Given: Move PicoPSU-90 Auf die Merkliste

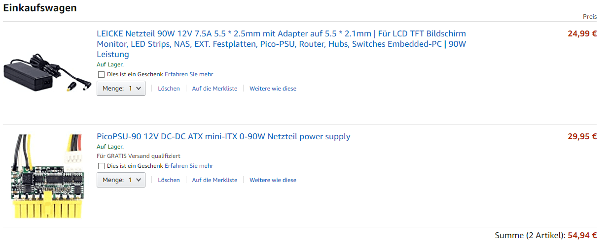Looking at the screenshot, I should pyautogui.click(x=215, y=180).
